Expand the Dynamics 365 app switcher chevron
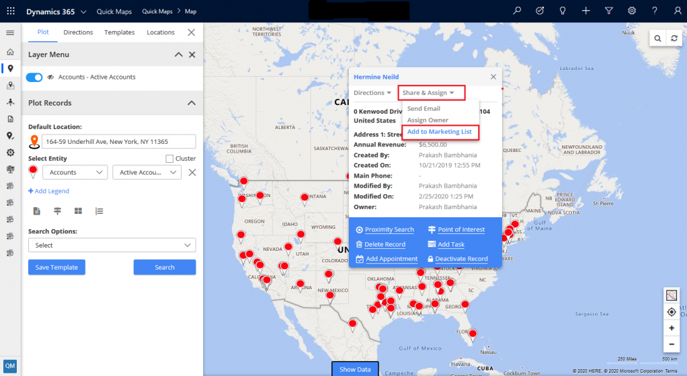The width and height of the screenshot is (687, 376). tap(83, 11)
